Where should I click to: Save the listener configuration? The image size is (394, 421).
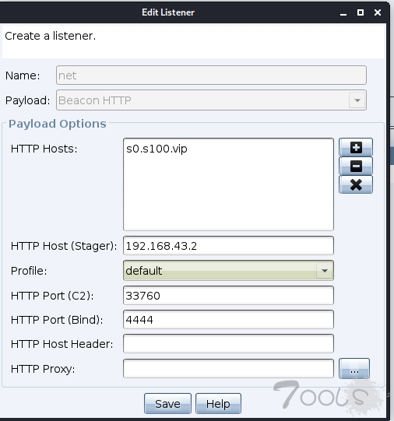(x=167, y=403)
